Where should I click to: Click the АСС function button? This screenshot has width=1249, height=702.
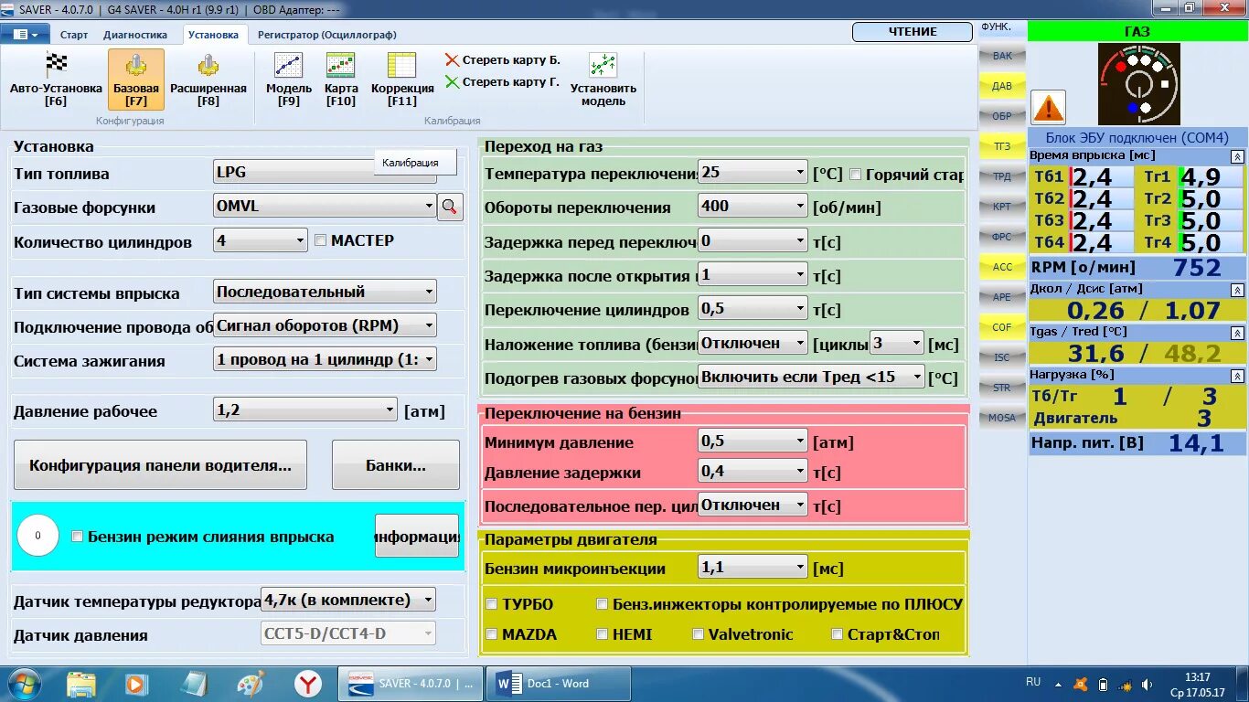(x=1002, y=267)
